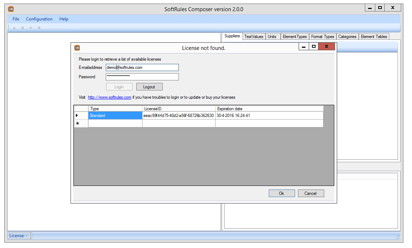Click the move-down arrow toolbar icon
This screenshot has height=248, width=412.
click(31, 28)
